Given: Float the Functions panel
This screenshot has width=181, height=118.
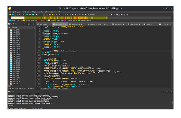Looking at the screenshot, I should tap(29, 24).
